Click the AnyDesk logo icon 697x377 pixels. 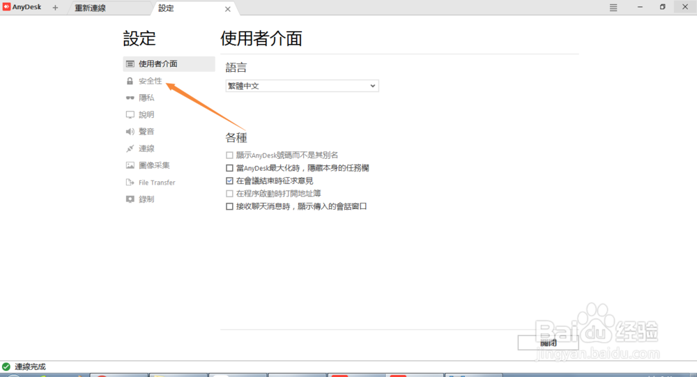(x=6, y=7)
